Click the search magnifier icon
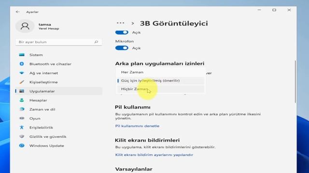Screen dimensions: 309x173 click(x=96, y=42)
